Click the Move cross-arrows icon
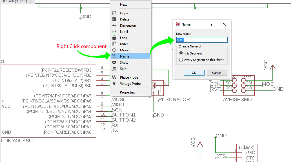This screenshot has width=291, height=162. [114, 50]
